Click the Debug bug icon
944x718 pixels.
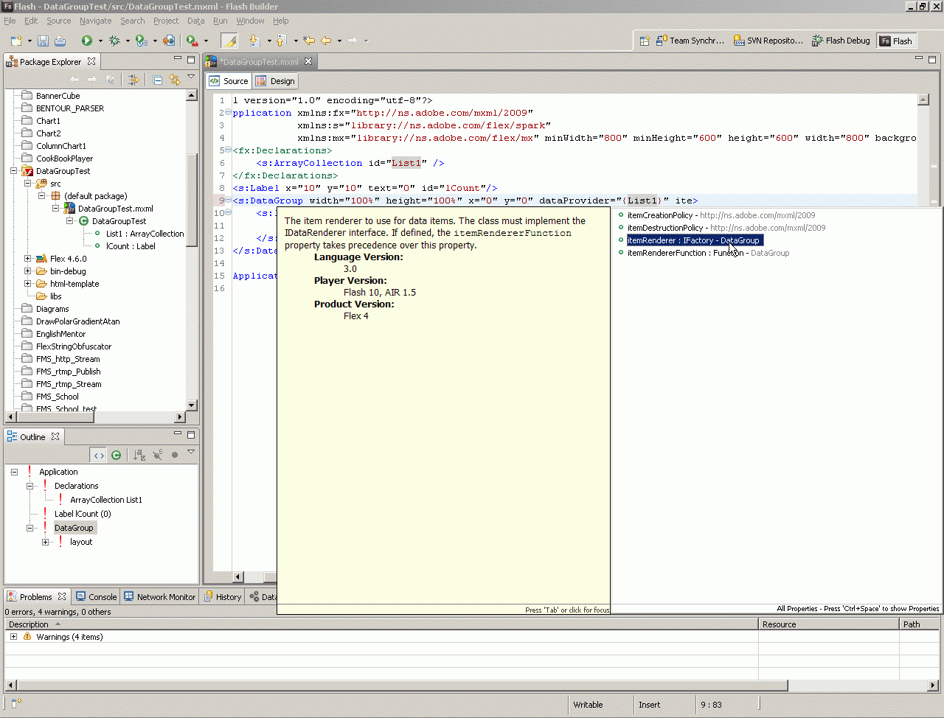pyautogui.click(x=114, y=41)
